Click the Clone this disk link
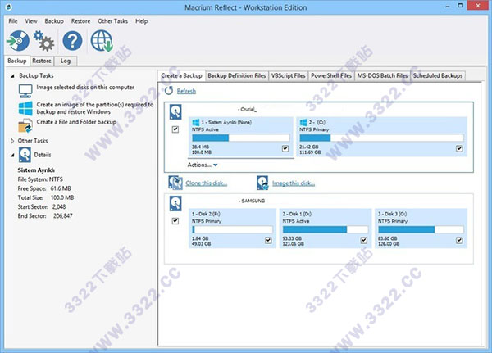 pos(206,183)
